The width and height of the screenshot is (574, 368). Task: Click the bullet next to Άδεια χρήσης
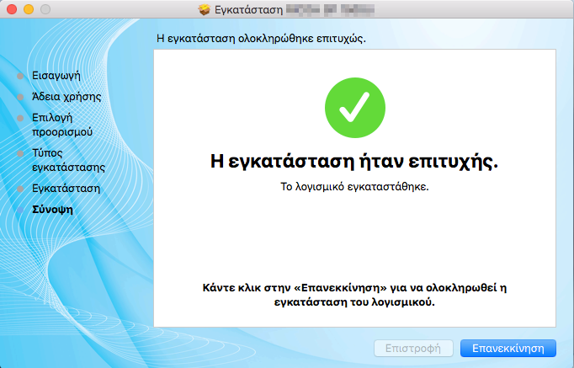(x=20, y=97)
